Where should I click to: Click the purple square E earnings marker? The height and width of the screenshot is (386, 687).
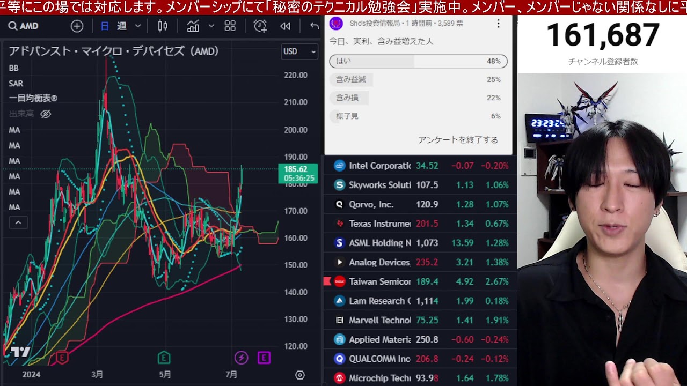tap(264, 358)
